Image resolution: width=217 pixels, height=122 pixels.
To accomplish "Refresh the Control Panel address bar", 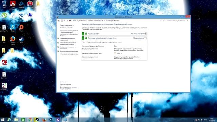I will (x=163, y=21).
